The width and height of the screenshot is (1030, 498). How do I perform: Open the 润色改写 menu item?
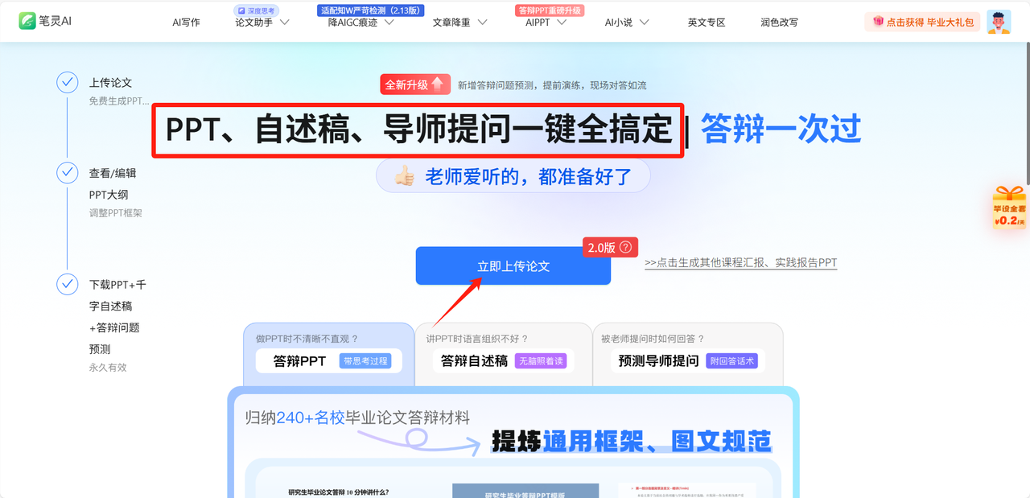779,23
